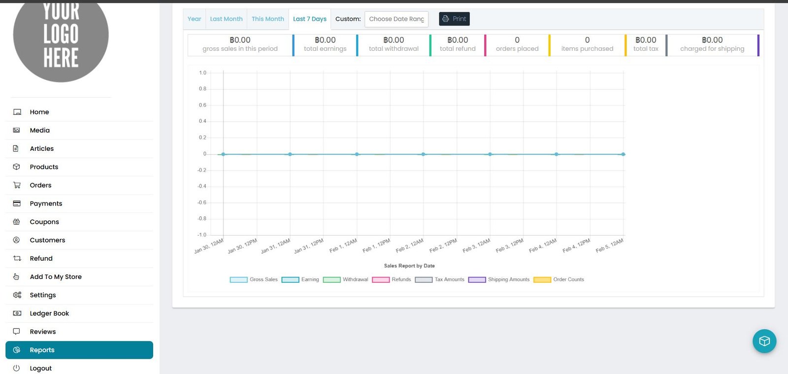Click the Products box icon
Viewport: 788px width, 374px height.
pos(17,167)
